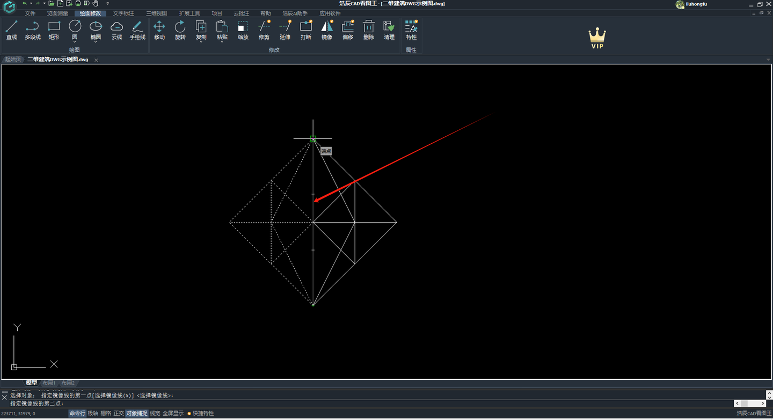Activate the 旋转 rotate tool
The height and width of the screenshot is (420, 773).
(x=180, y=30)
